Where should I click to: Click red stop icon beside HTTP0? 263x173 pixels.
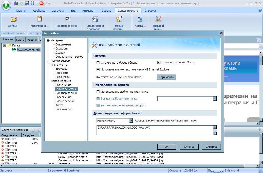[x=3, y=139]
